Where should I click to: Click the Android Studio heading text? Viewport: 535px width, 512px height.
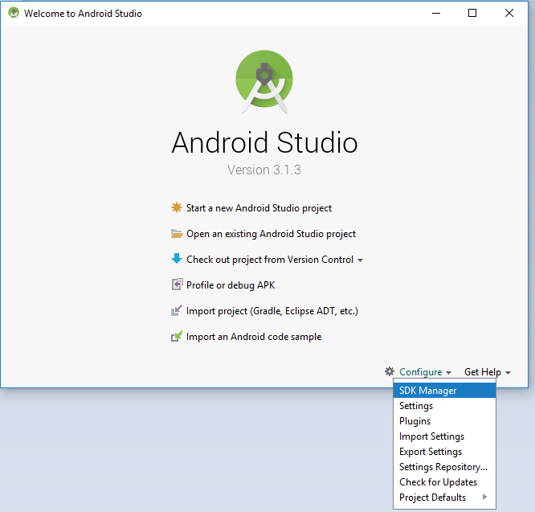tap(264, 142)
